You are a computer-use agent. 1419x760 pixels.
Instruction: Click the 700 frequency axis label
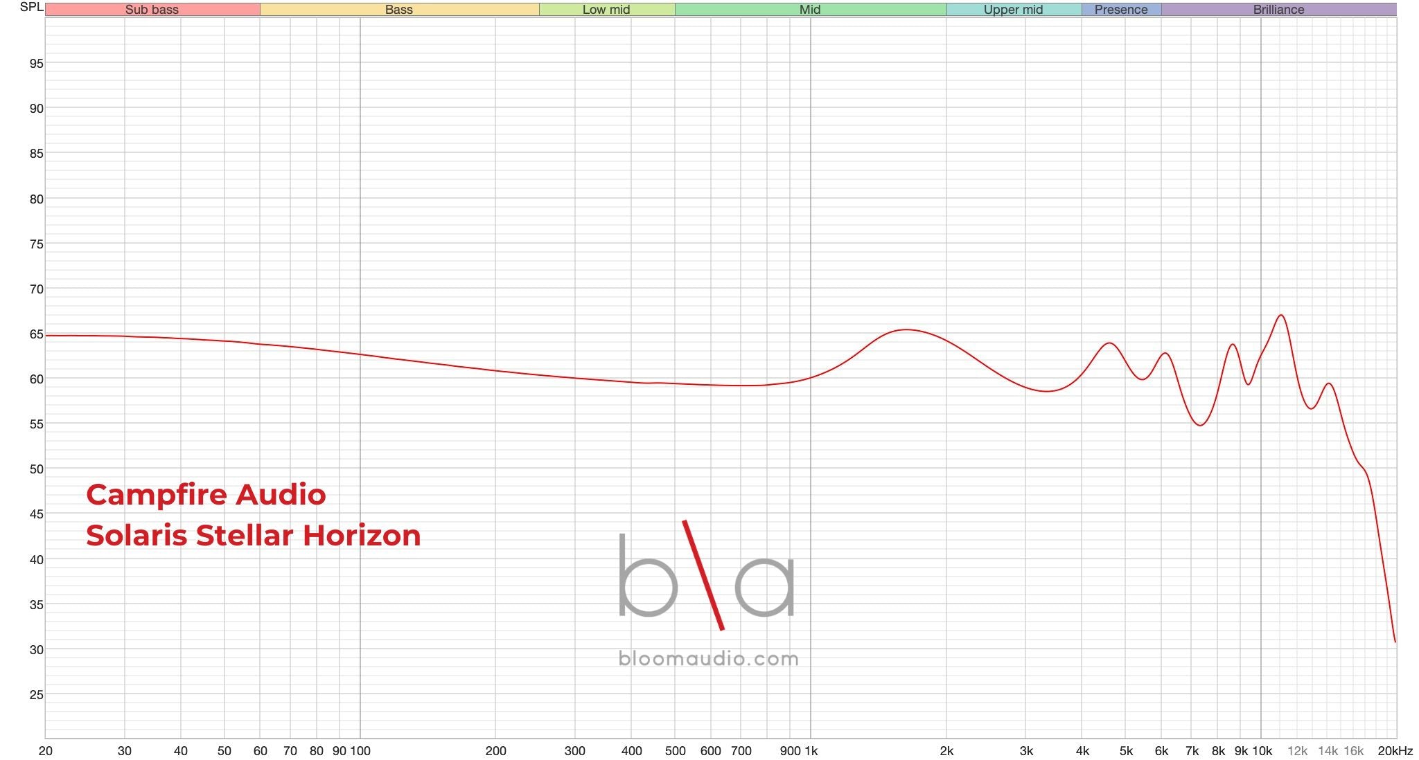coord(741,751)
